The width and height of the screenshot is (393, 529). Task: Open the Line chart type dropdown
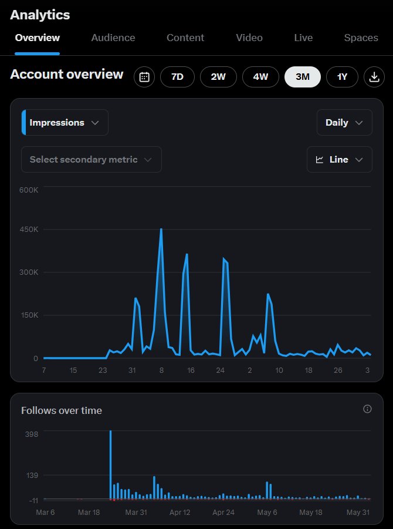(340, 159)
